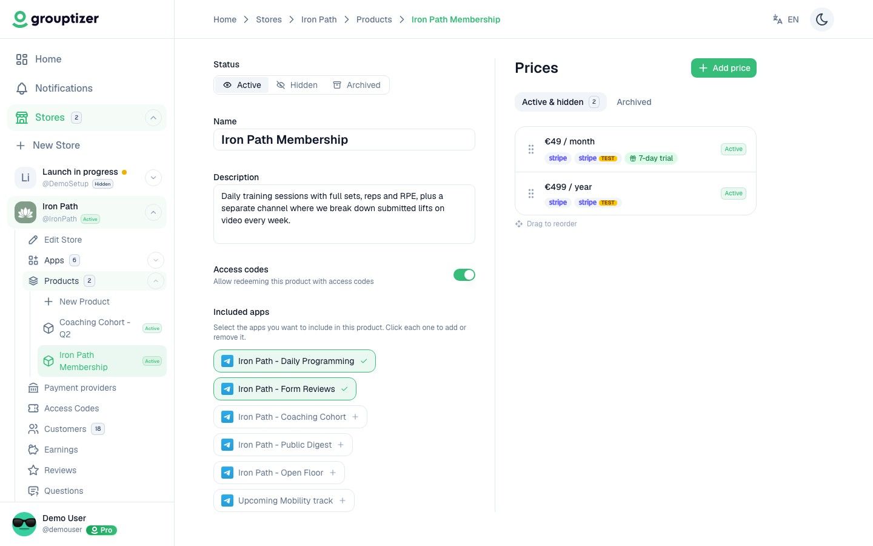873x546 pixels.
Task: Add Upcoming Mobility track app
Action: coord(284,500)
